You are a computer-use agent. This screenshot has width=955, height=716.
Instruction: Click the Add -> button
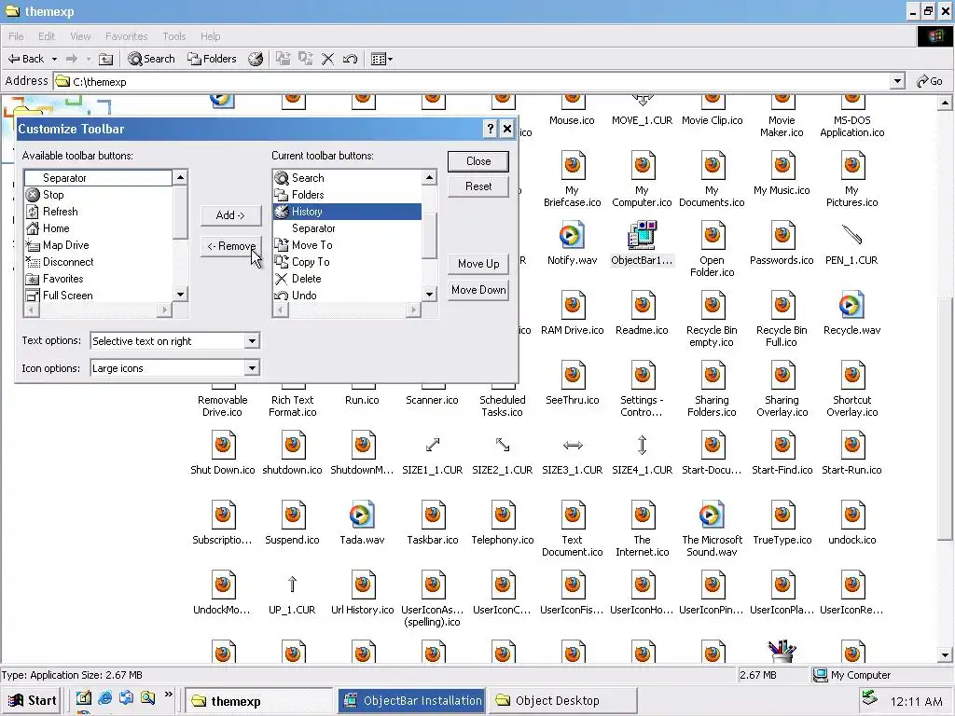(230, 215)
